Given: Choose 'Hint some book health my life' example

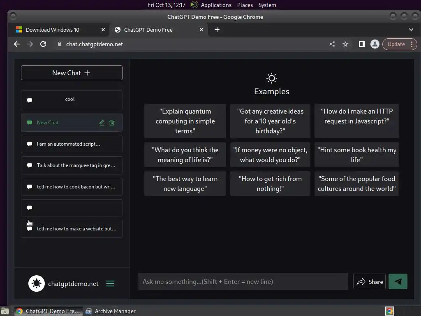Looking at the screenshot, I should [x=356, y=155].
